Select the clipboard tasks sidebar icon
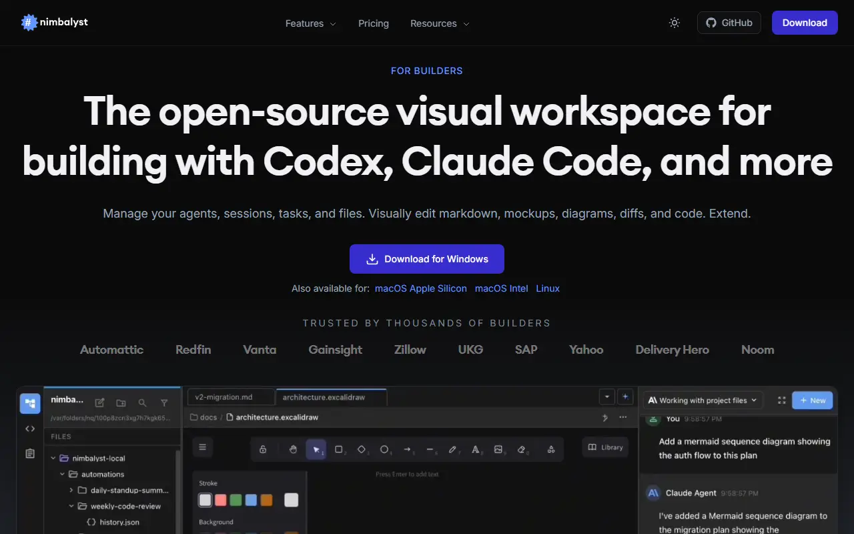This screenshot has width=854, height=534. 30,453
